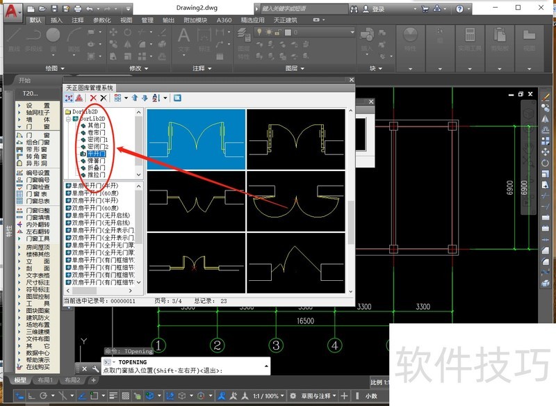The image size is (556, 406).
Task: Click the first batch-replace icon in 天正图库管理系统 toolbar
Action: point(67,97)
